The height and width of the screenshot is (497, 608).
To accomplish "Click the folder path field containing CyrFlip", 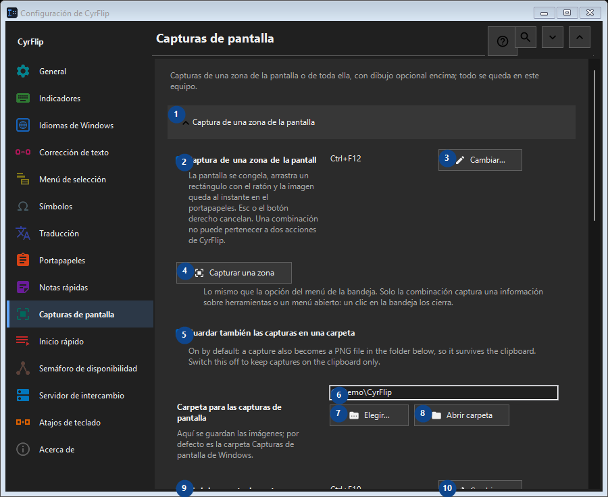I will click(x=444, y=392).
